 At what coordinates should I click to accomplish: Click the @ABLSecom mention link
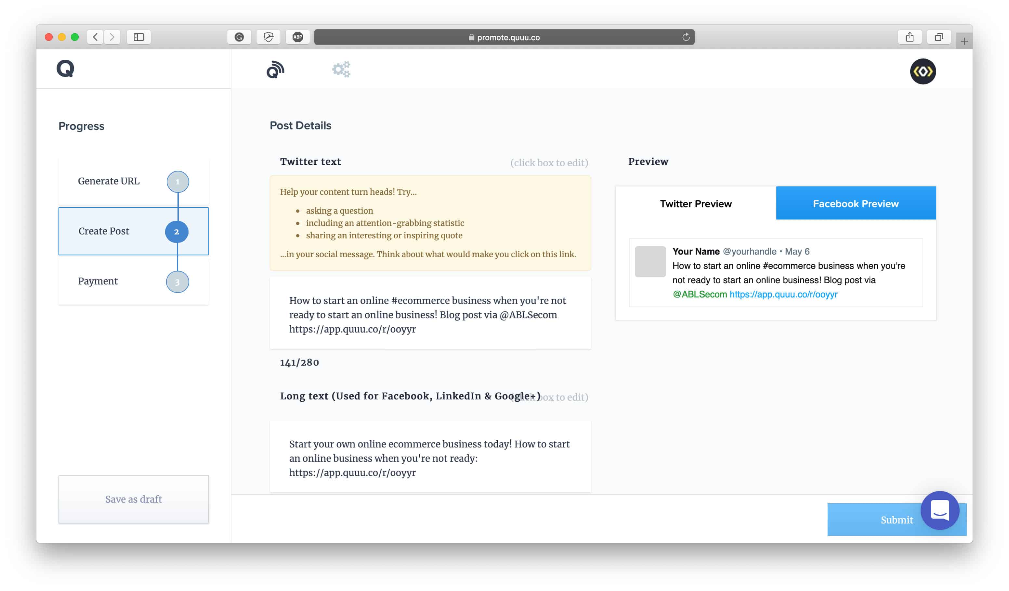click(x=699, y=294)
